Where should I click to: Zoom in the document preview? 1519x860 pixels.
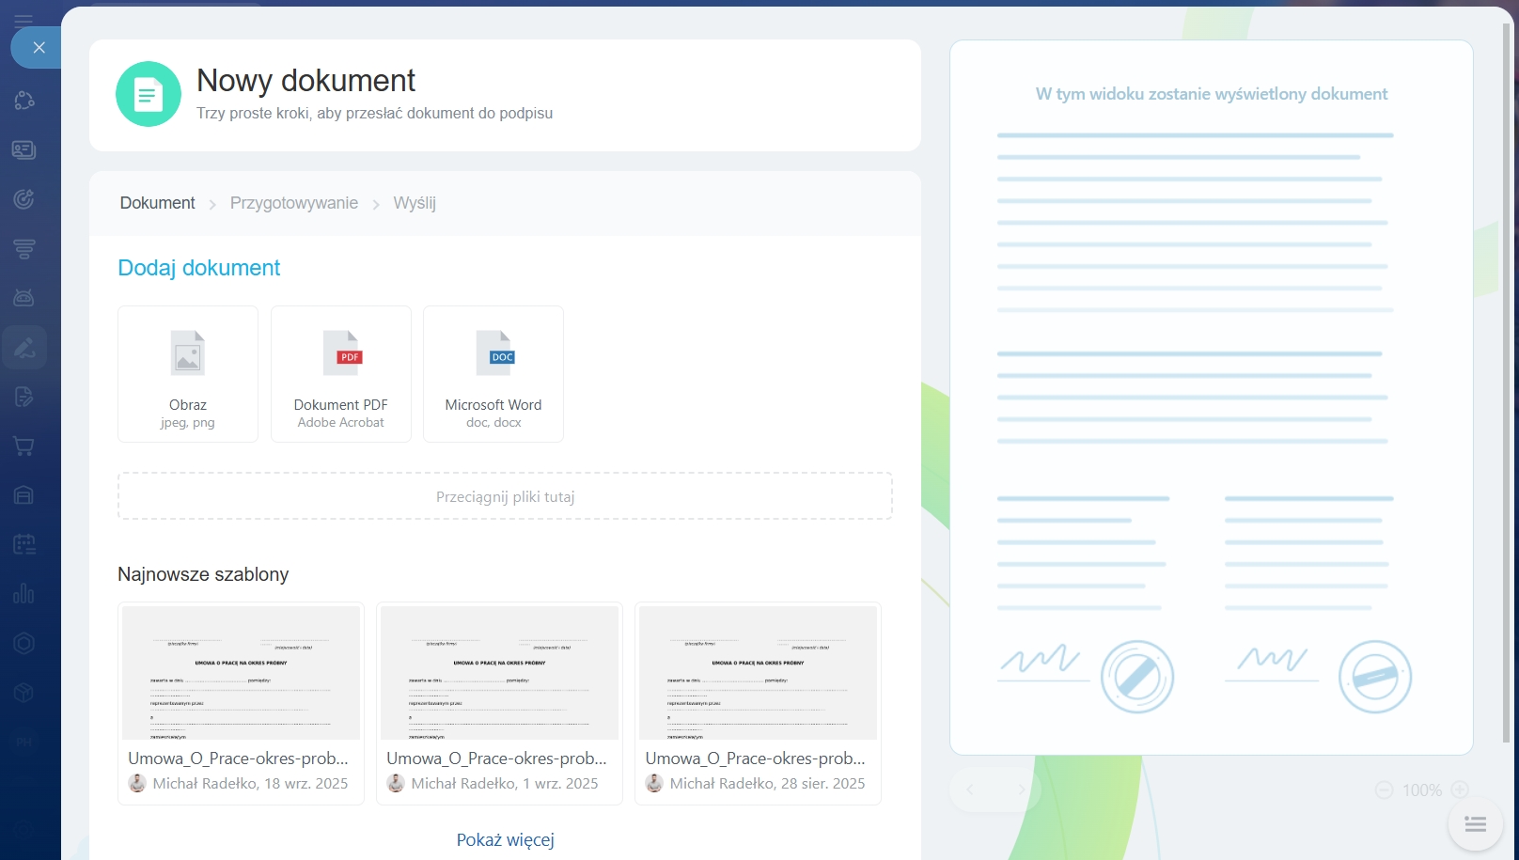click(1460, 790)
